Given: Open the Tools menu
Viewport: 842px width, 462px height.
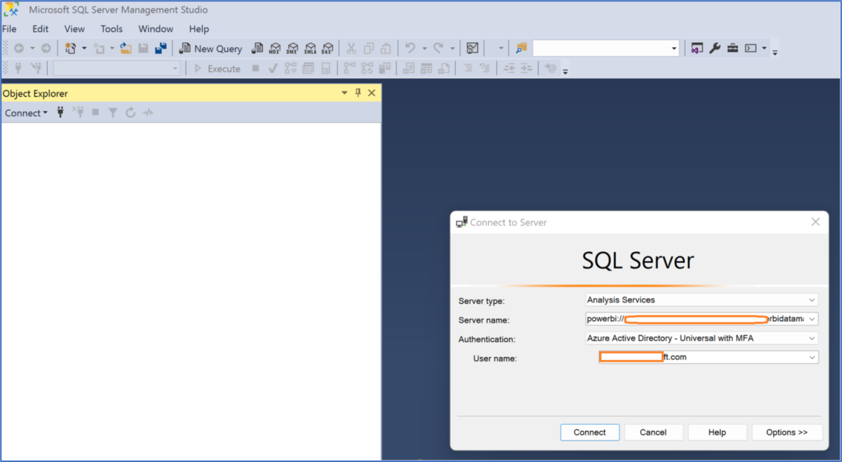Looking at the screenshot, I should tap(111, 29).
